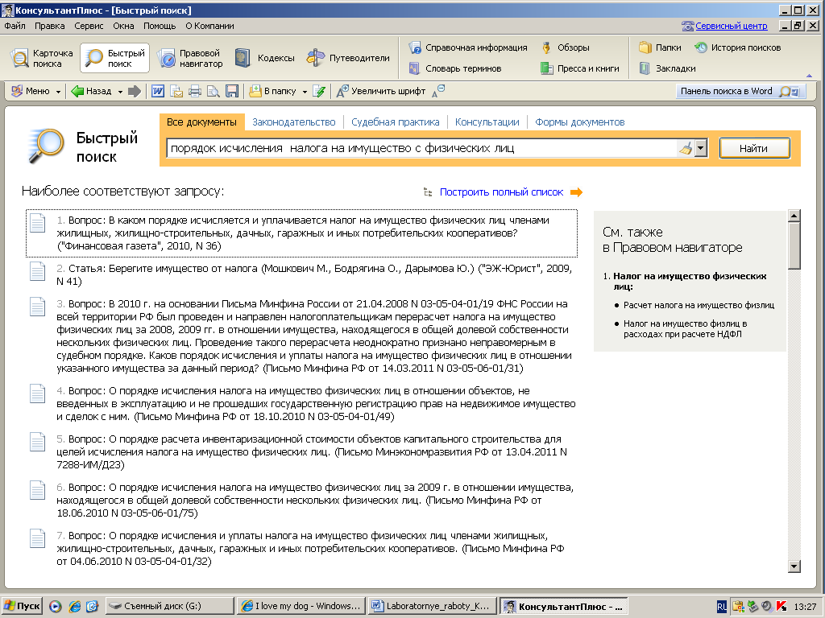Expand the В папку dropdown arrow
The height and width of the screenshot is (618, 825).
(x=304, y=92)
